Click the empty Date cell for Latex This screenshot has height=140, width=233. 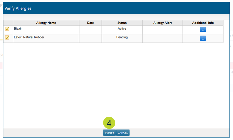tap(90, 38)
